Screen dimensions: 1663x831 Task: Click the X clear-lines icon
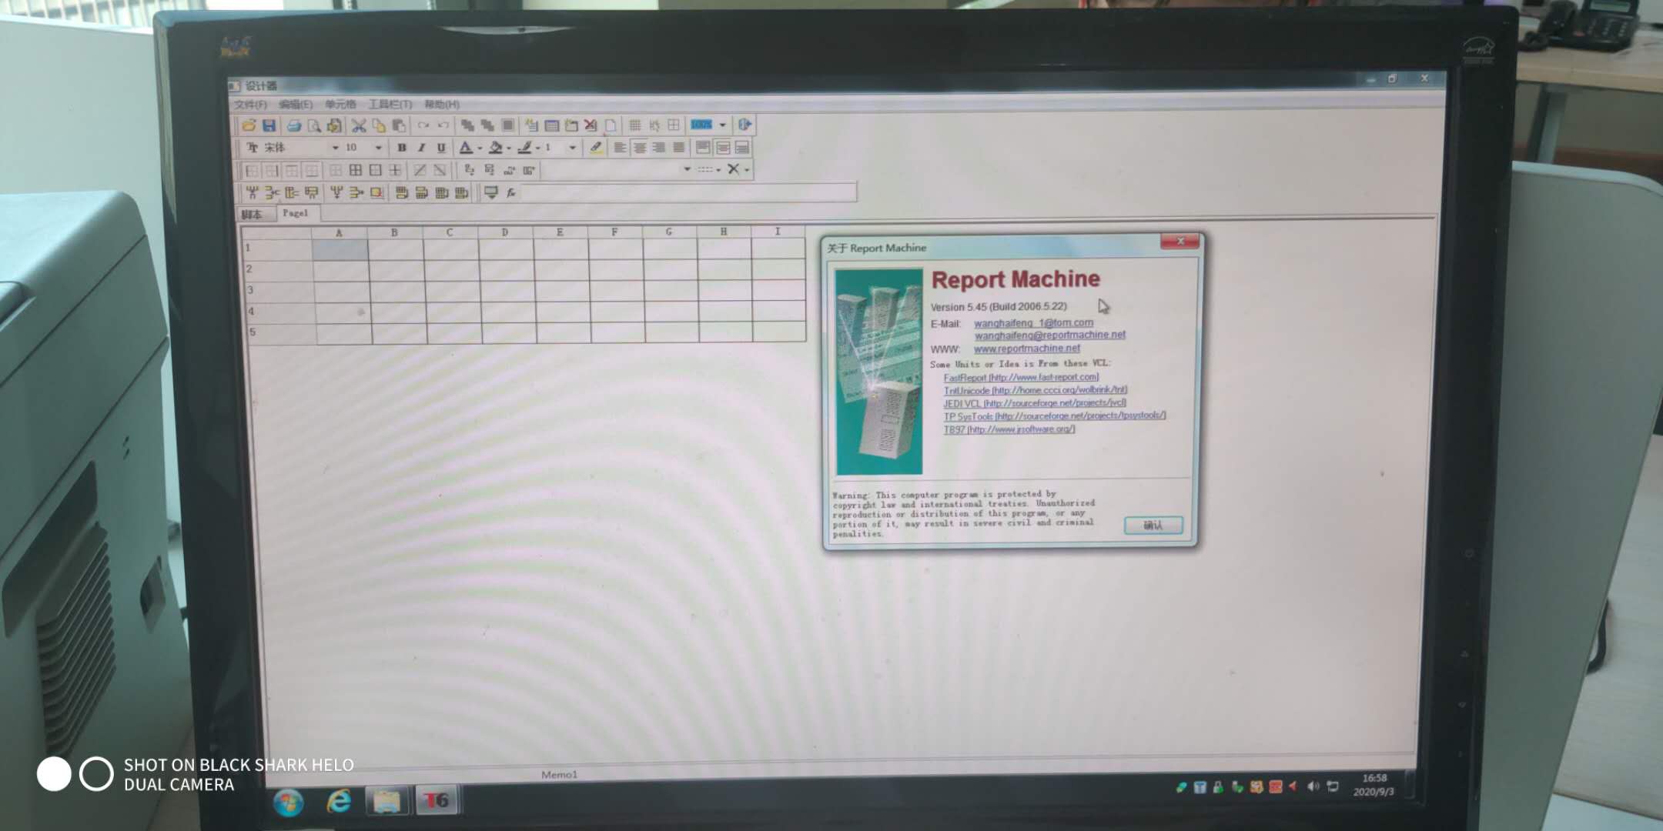point(733,169)
